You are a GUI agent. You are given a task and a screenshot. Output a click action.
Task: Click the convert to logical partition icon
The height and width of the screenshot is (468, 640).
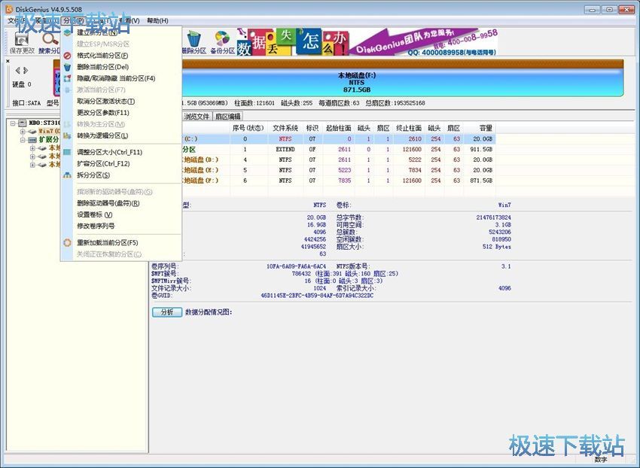click(67, 135)
